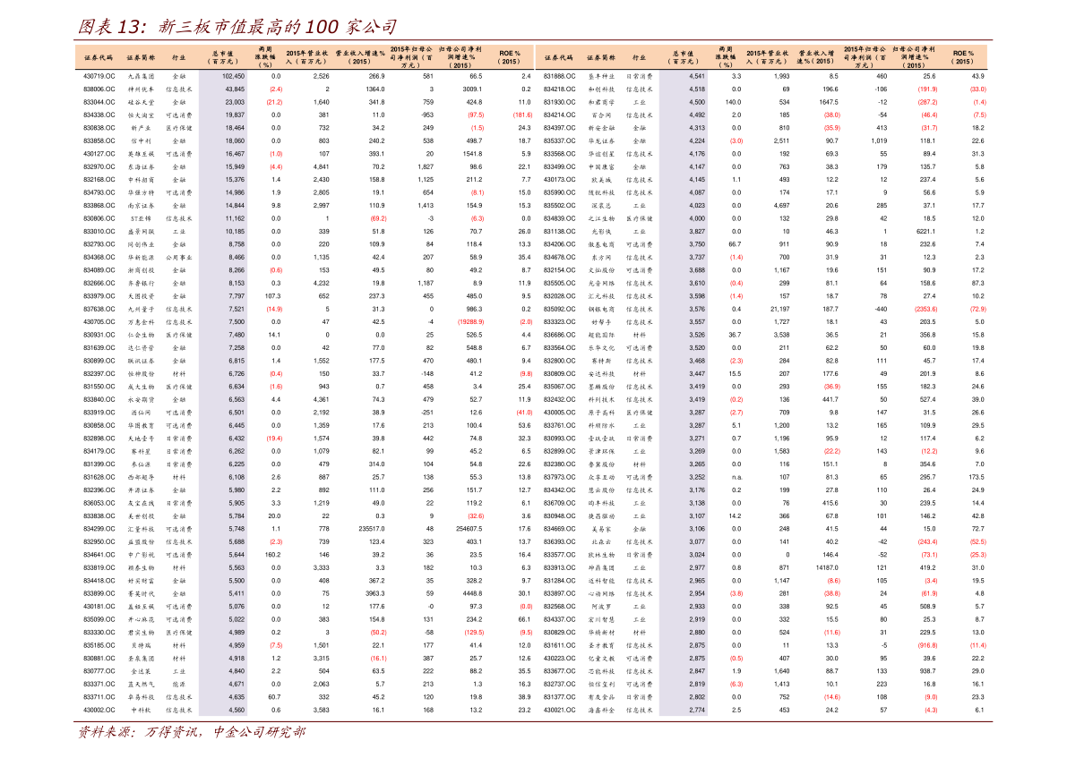The height and width of the screenshot is (758, 1067).
Task: Click the left table 证券代码 column header
Action: 98,56
